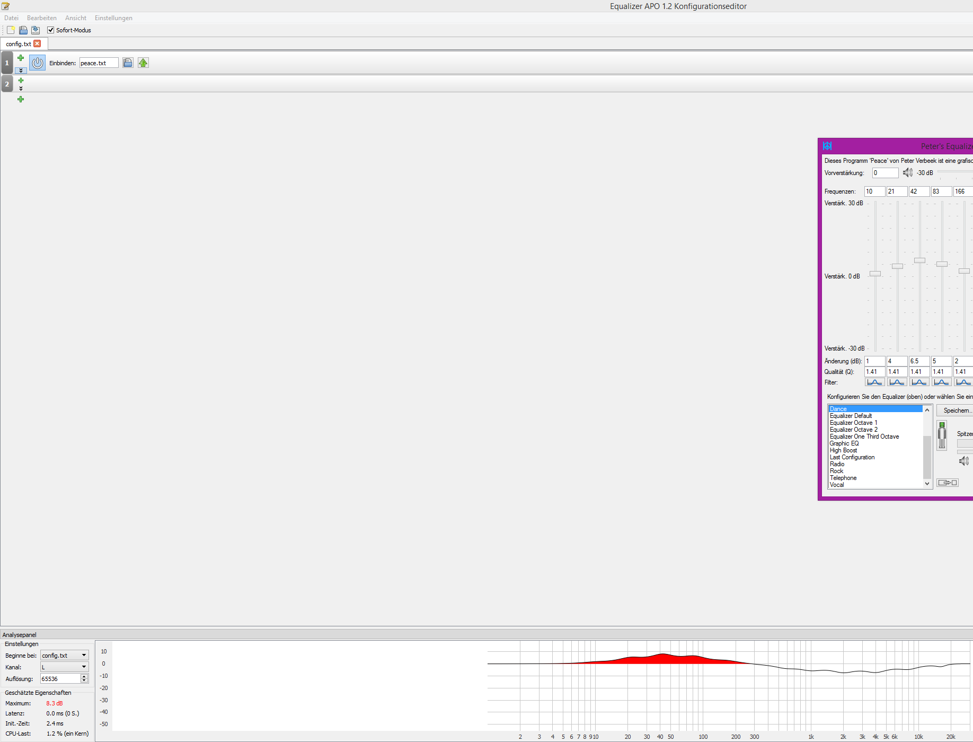Click the Vorverstärkung value field

click(885, 173)
